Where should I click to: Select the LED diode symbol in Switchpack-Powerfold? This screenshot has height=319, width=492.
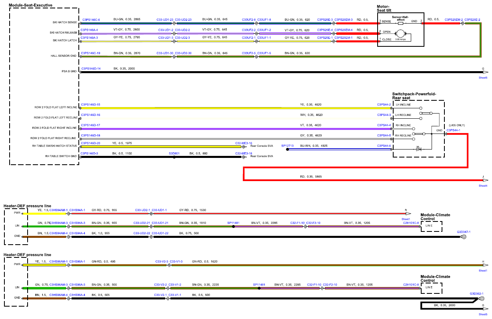[x=418, y=148]
